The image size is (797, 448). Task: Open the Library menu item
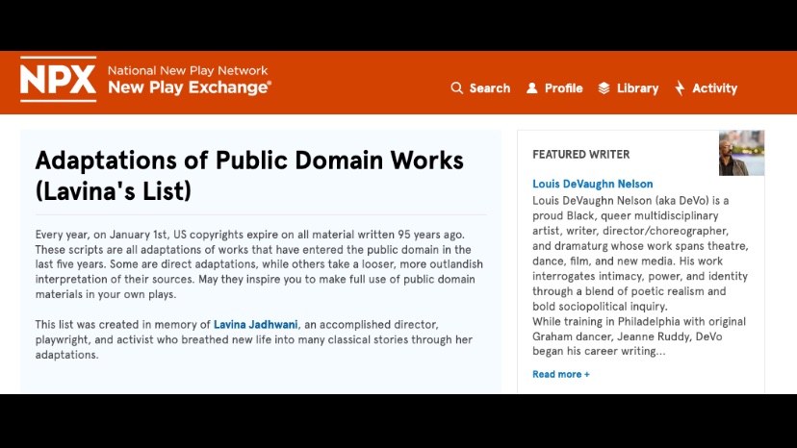tap(629, 88)
